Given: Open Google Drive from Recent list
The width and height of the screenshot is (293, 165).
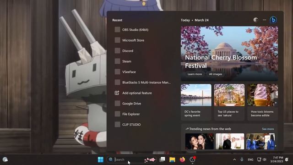Looking at the screenshot, I should pos(142,104).
